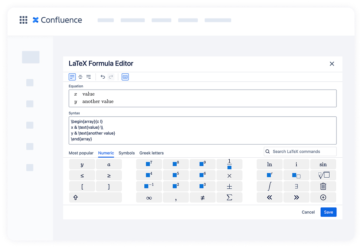The height and width of the screenshot is (248, 362).
Task: Insert power of 9 exponent
Action: point(203,164)
